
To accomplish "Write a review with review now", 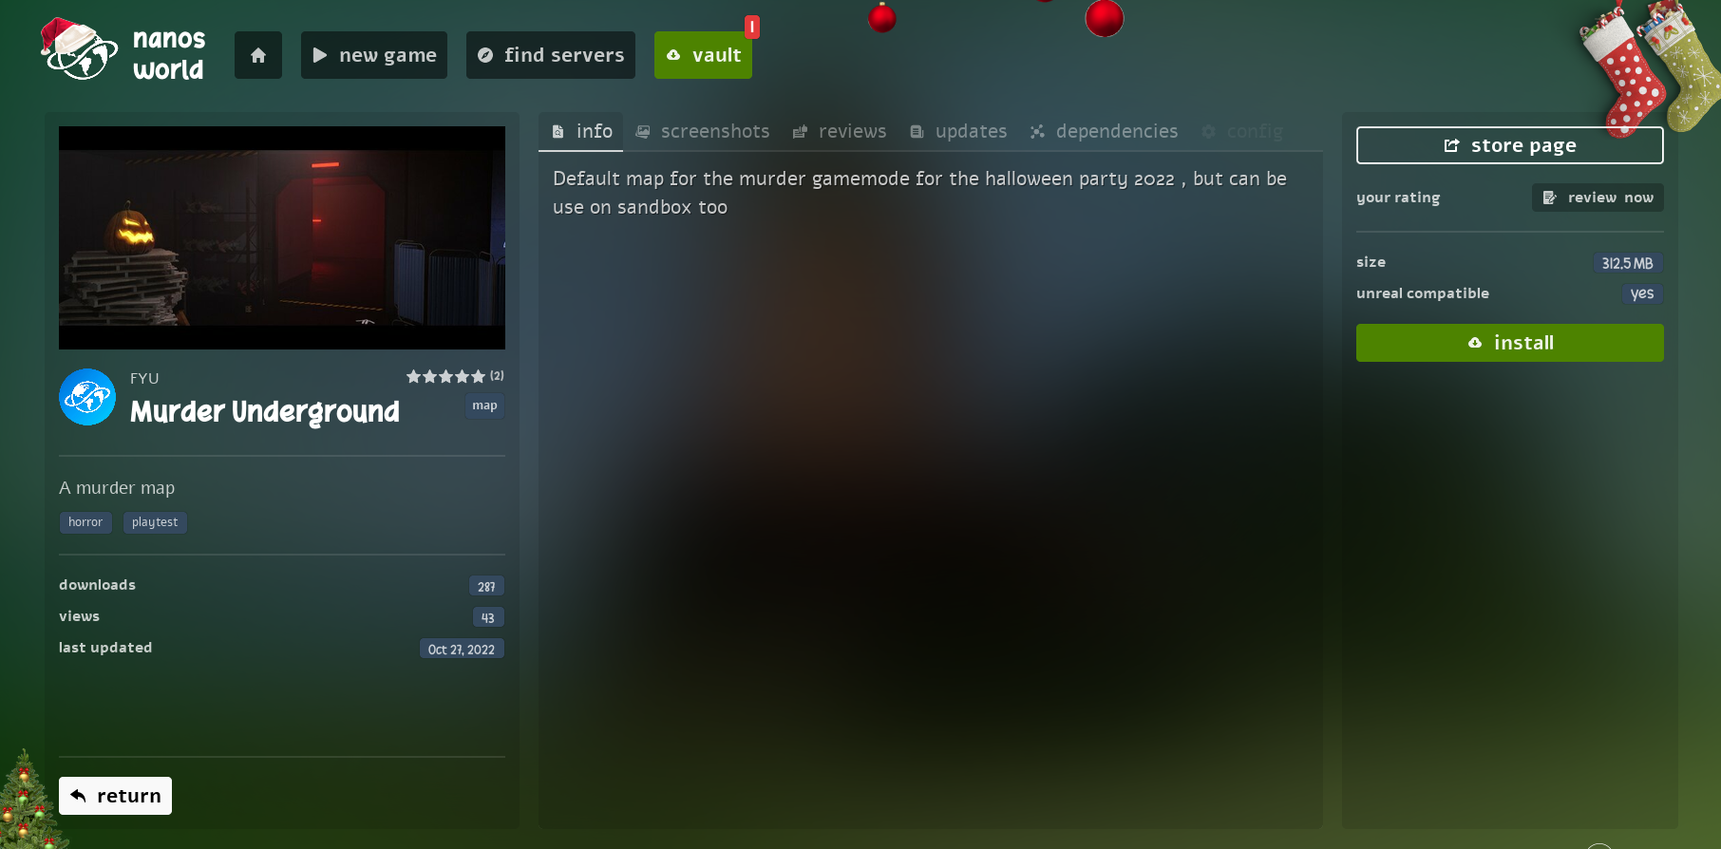I will pyautogui.click(x=1598, y=198).
